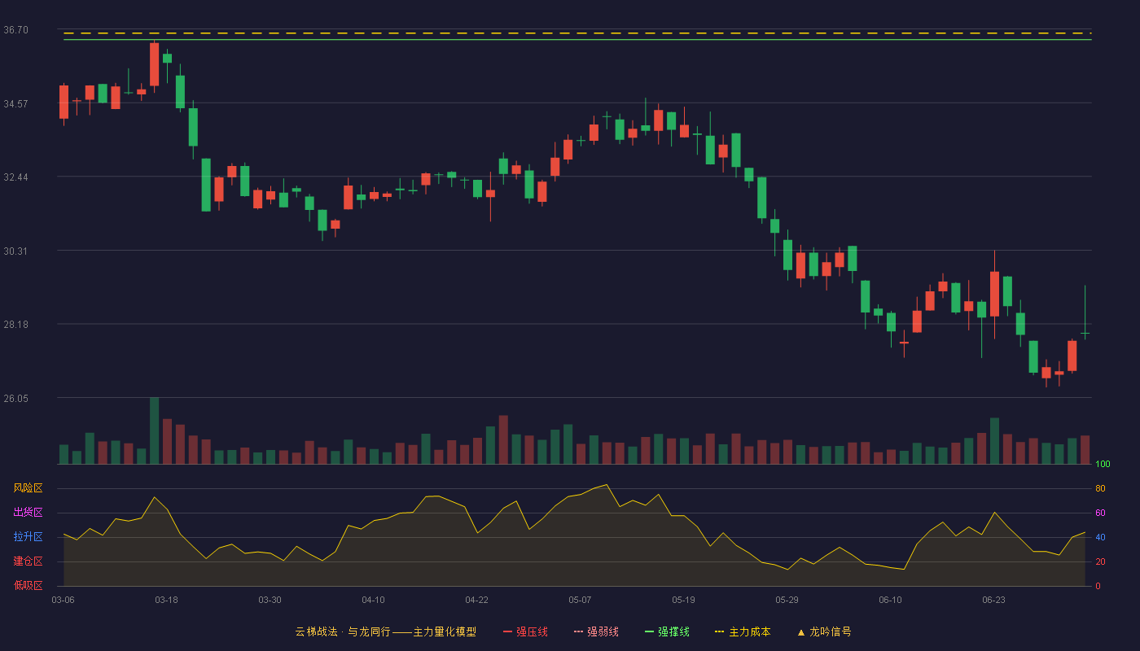Click the 20 indicator scale value

coord(1099,561)
